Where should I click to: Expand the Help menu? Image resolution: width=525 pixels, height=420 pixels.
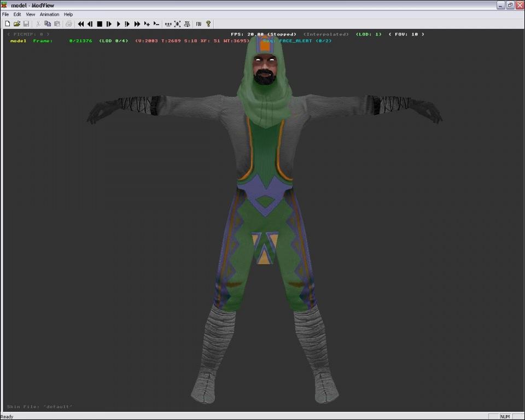pos(68,14)
